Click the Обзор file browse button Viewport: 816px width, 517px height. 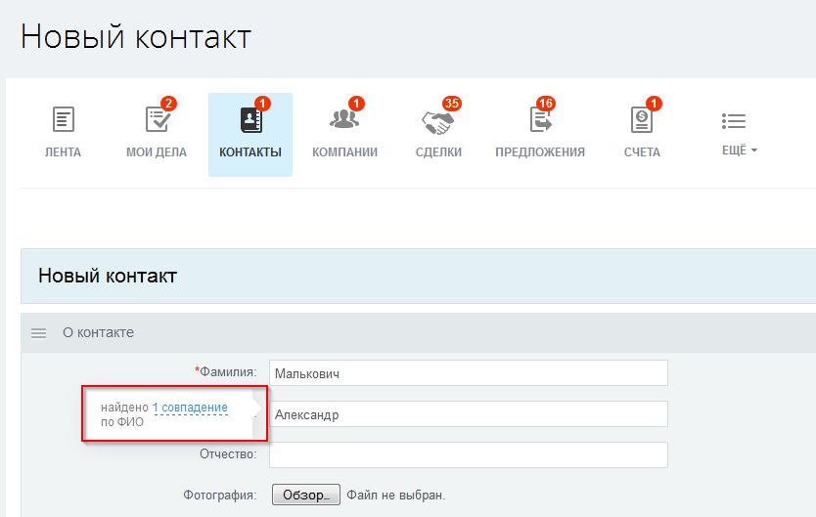pos(306,495)
